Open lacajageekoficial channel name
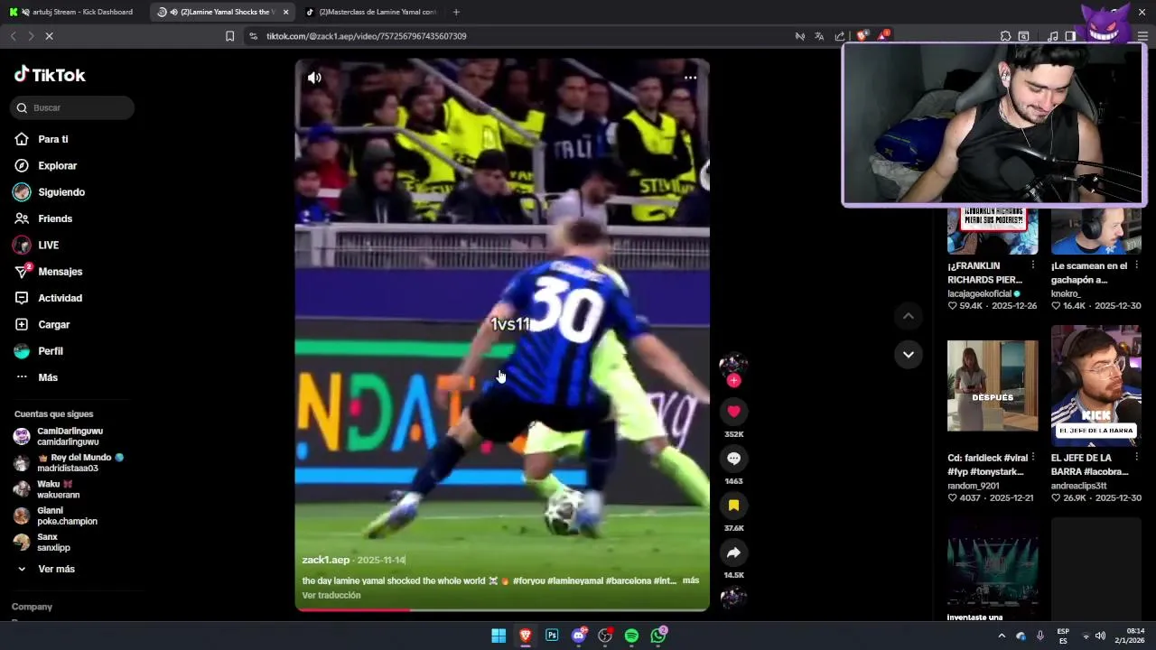 [980, 293]
